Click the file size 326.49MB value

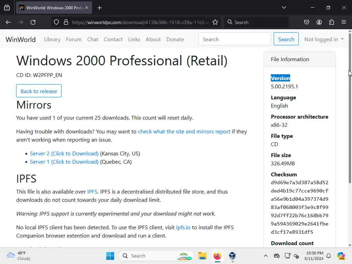[x=283, y=163]
